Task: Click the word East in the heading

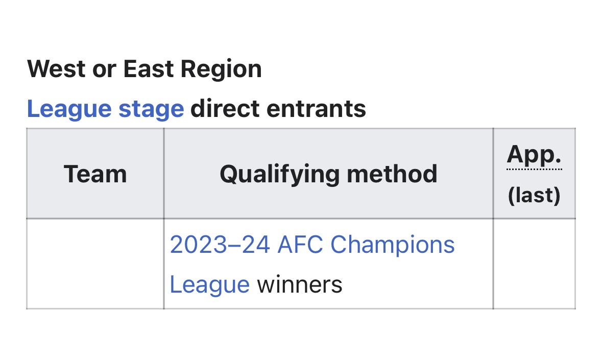Action: [150, 69]
